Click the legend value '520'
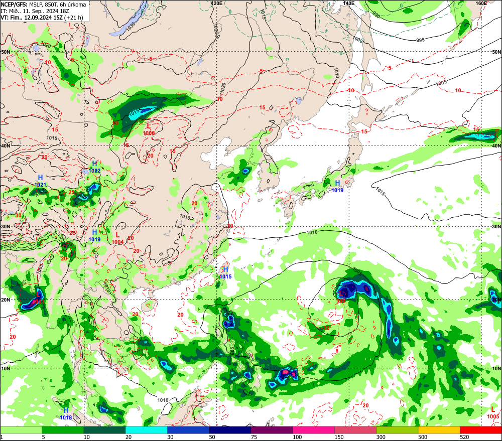The height and width of the screenshot is (441, 502). (464, 437)
